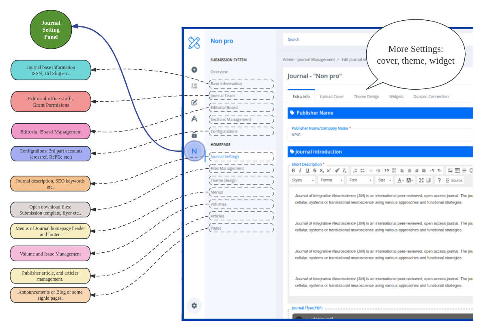
Task: Click the edit pencil sidebar icon
Action: click(194, 102)
